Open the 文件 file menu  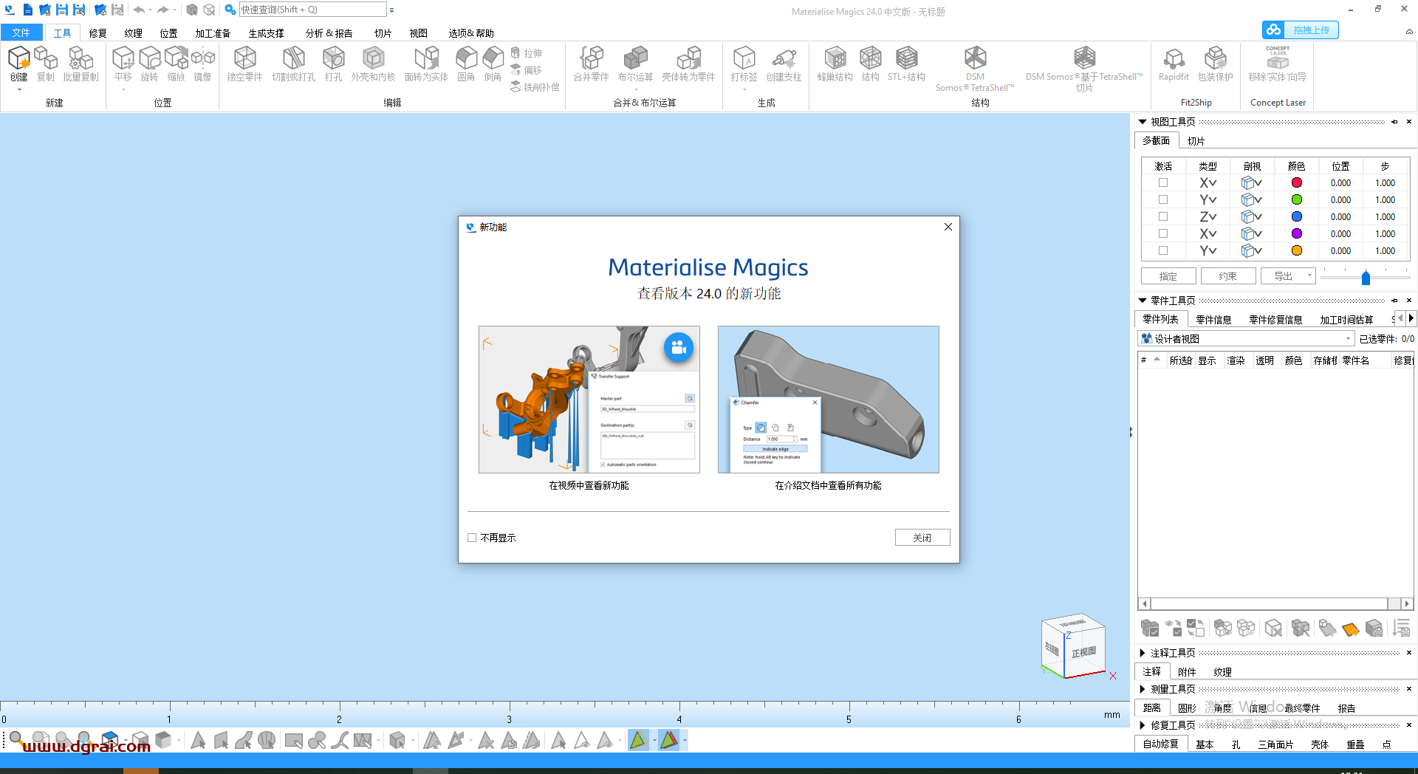[21, 32]
